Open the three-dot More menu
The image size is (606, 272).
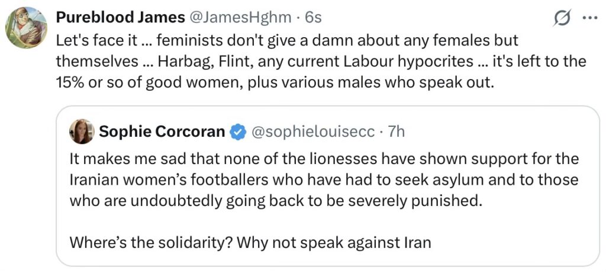(590, 18)
